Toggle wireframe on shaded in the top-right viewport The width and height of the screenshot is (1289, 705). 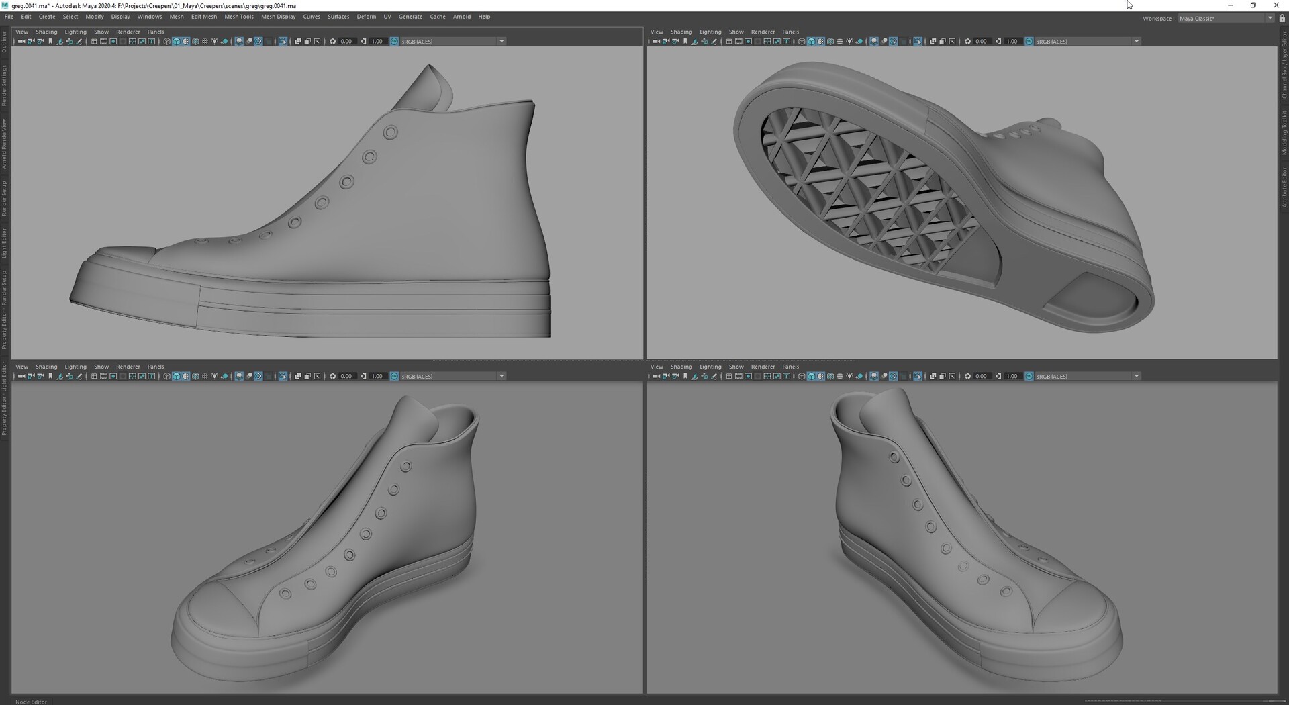coord(820,41)
